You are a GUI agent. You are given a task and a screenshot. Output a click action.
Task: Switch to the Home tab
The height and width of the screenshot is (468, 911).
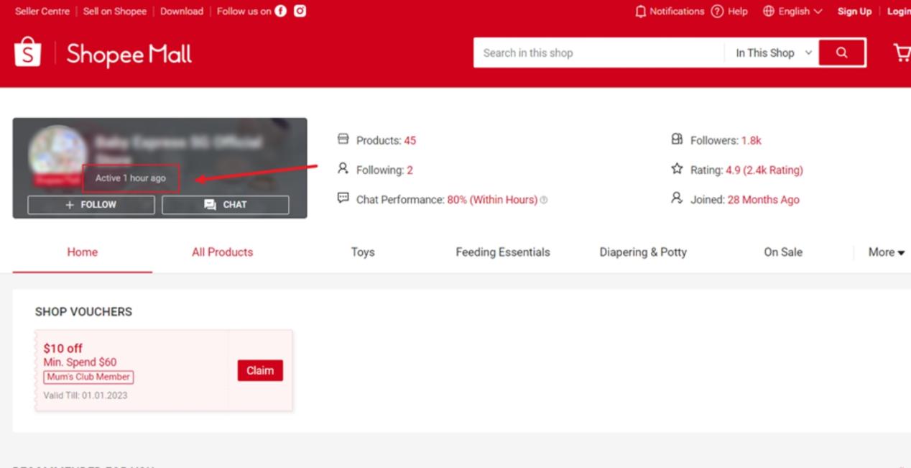coord(82,252)
